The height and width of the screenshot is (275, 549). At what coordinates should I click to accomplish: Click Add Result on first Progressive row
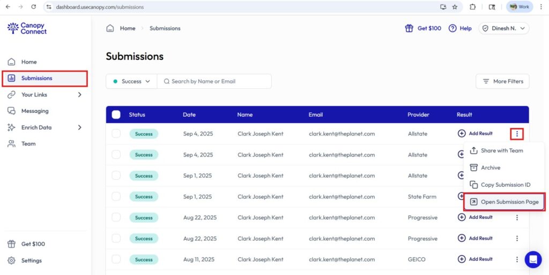(475, 217)
